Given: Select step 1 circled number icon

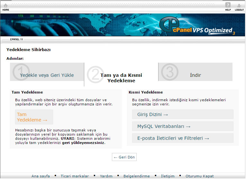Looking at the screenshot, I should (x=21, y=72).
